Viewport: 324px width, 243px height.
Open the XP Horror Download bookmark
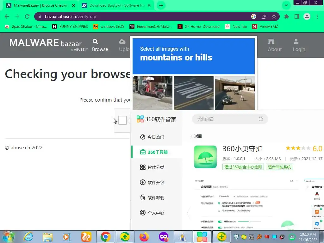coord(199,27)
